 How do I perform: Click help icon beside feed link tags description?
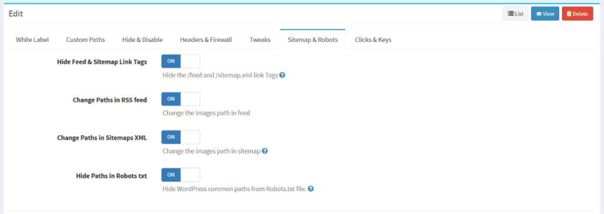[282, 75]
